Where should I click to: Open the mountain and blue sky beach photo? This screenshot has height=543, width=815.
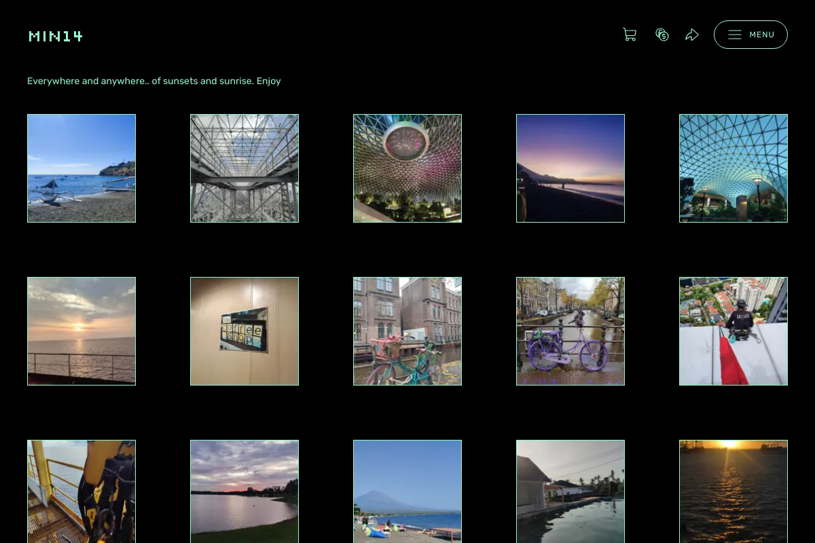pos(407,491)
